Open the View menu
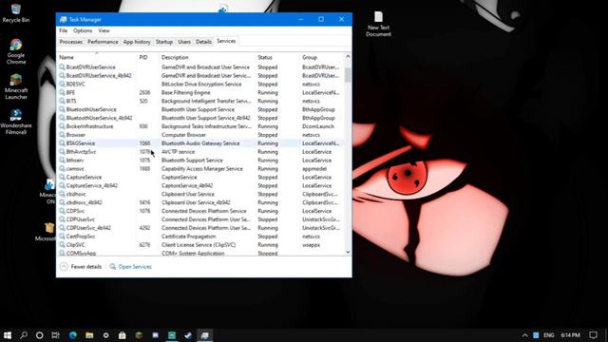Screen dimensions: 608x342 click(104, 30)
